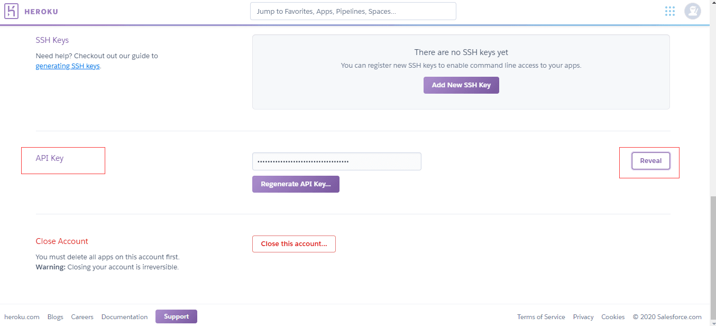Focus the Jump to Favorites search box
The image size is (716, 326).
pyautogui.click(x=353, y=11)
